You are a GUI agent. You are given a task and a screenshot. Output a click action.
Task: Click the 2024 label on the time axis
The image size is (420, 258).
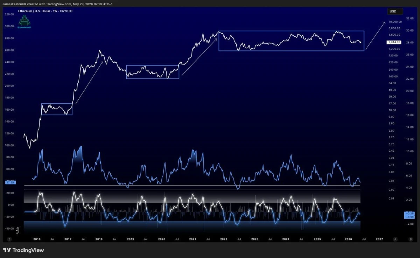pyautogui.click(x=286, y=239)
